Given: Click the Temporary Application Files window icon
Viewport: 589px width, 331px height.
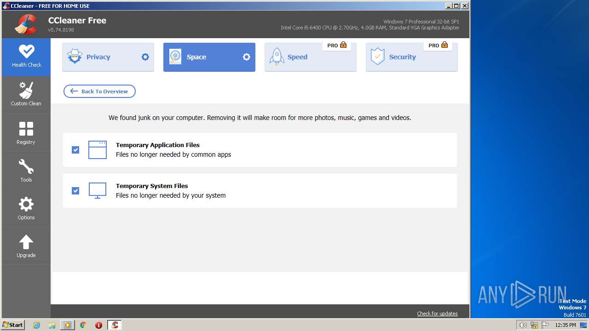Looking at the screenshot, I should click(97, 150).
